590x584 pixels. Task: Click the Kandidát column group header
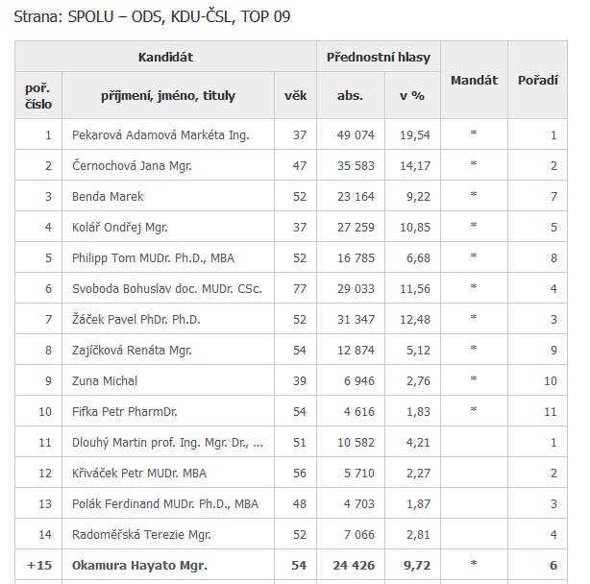pos(165,57)
